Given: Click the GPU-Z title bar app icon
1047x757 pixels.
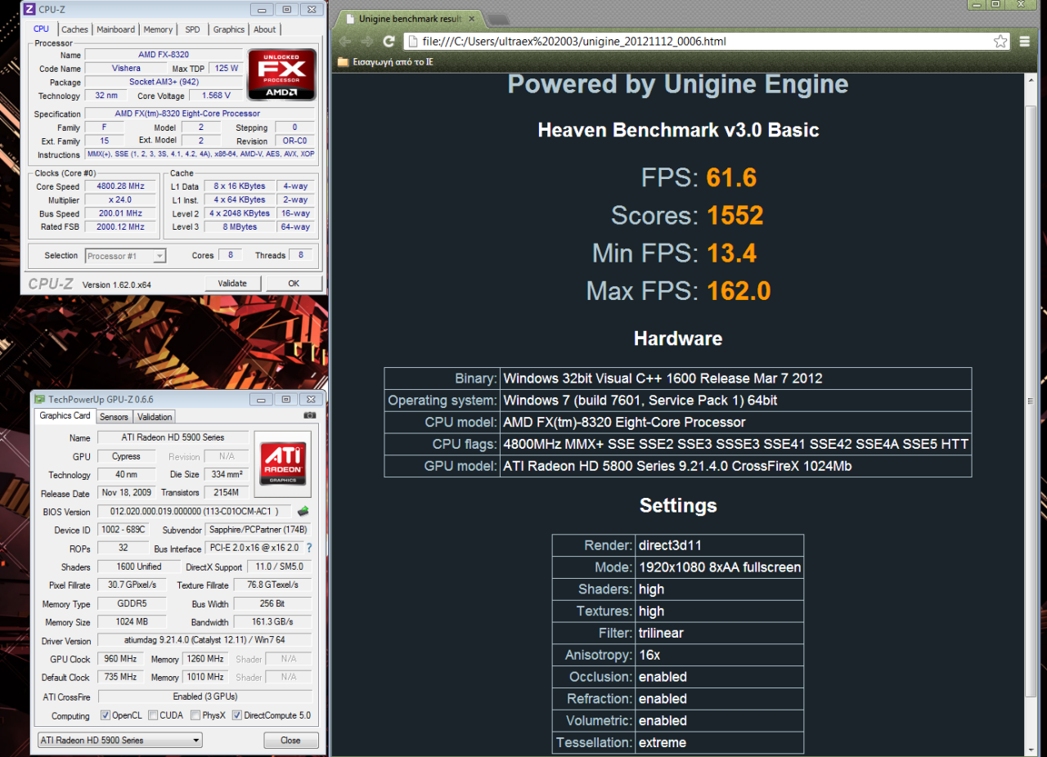Looking at the screenshot, I should point(39,399).
